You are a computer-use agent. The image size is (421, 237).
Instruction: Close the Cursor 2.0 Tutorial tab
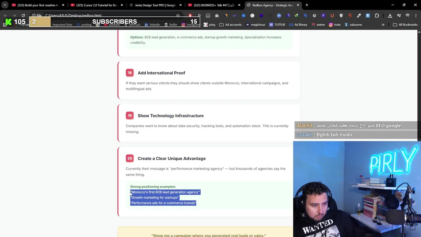pyautogui.click(x=122, y=5)
